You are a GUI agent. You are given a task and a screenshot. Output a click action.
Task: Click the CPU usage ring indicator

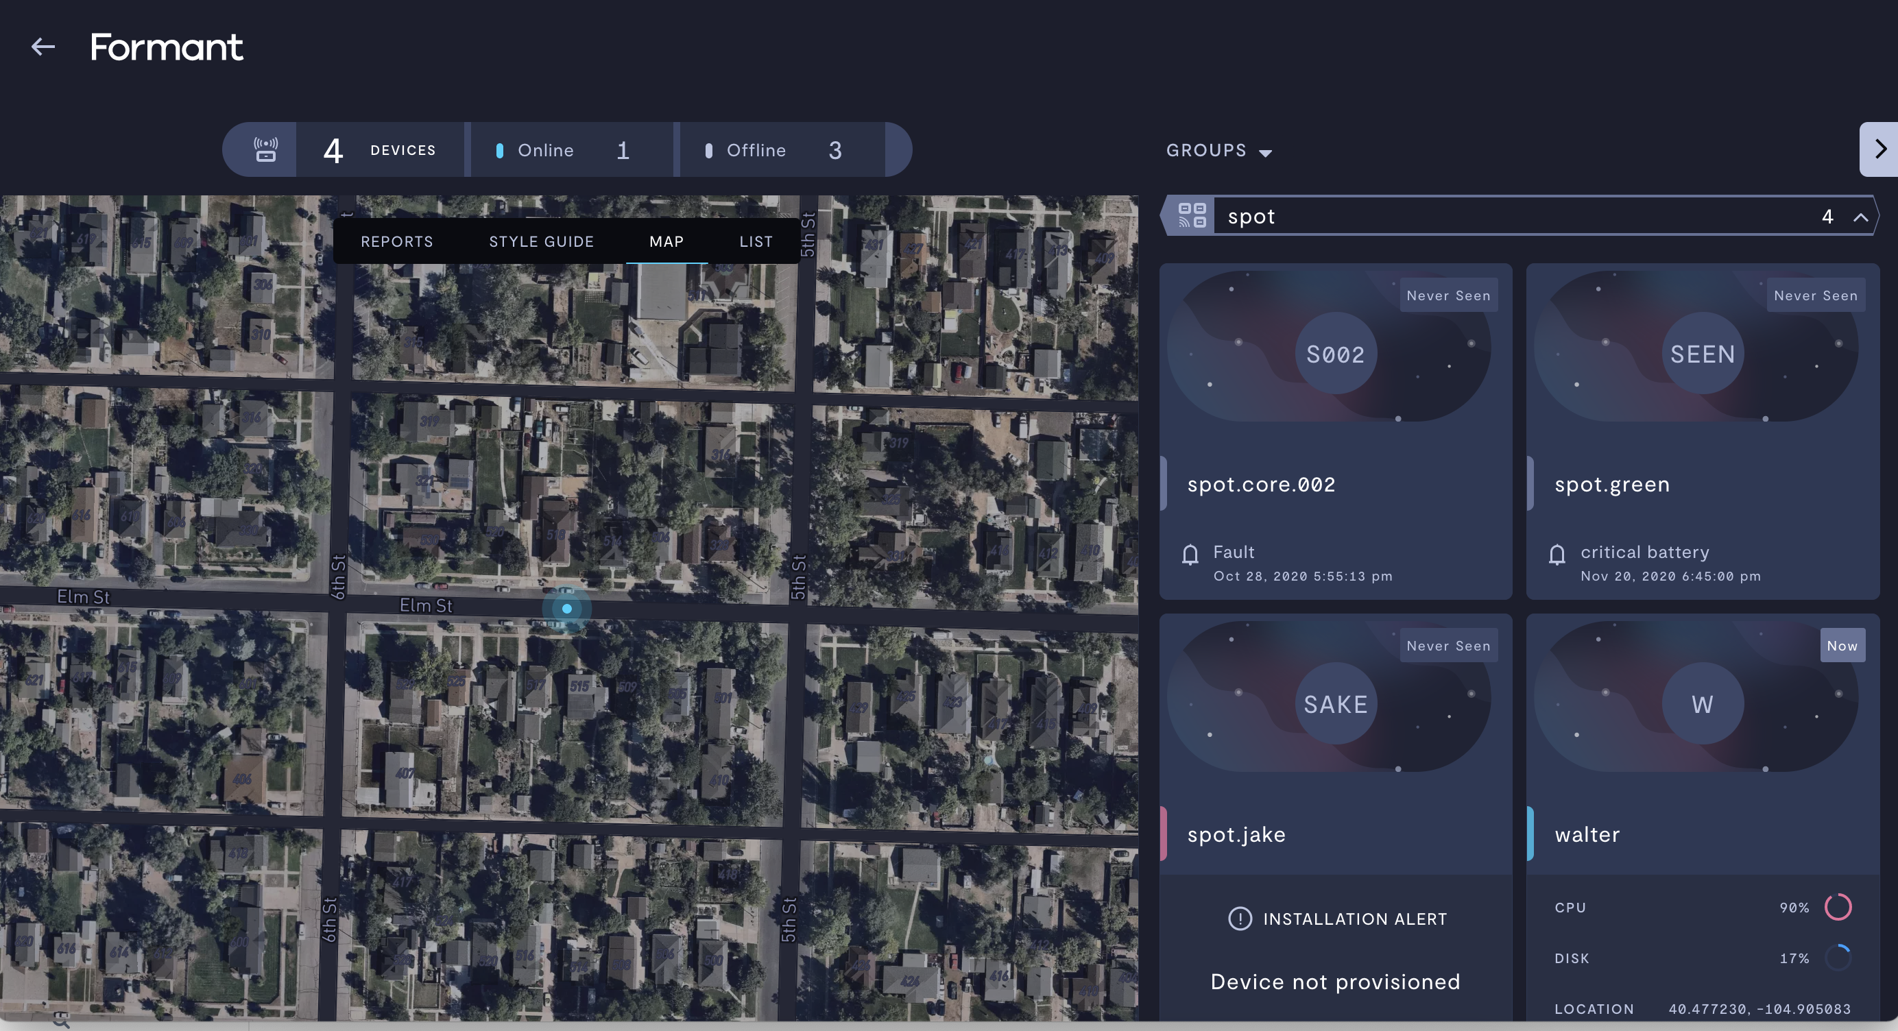coord(1838,908)
